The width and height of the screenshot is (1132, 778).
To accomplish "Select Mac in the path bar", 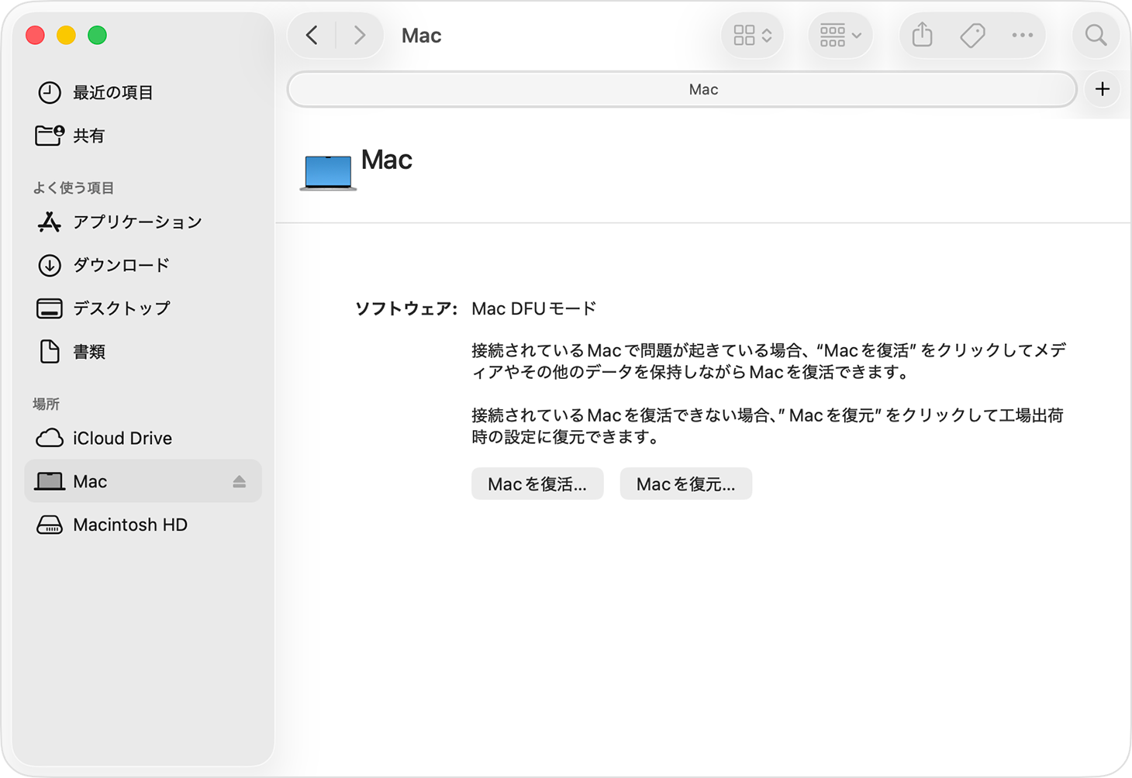I will coord(702,89).
